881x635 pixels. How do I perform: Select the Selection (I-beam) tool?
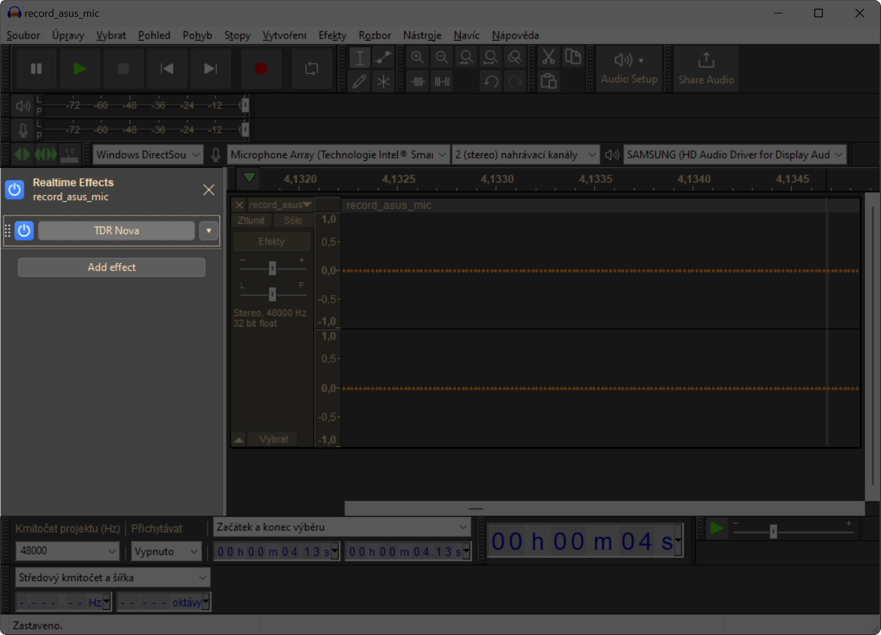point(359,58)
